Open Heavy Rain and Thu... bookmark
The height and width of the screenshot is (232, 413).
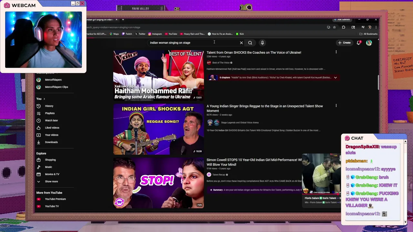[x=192, y=34]
